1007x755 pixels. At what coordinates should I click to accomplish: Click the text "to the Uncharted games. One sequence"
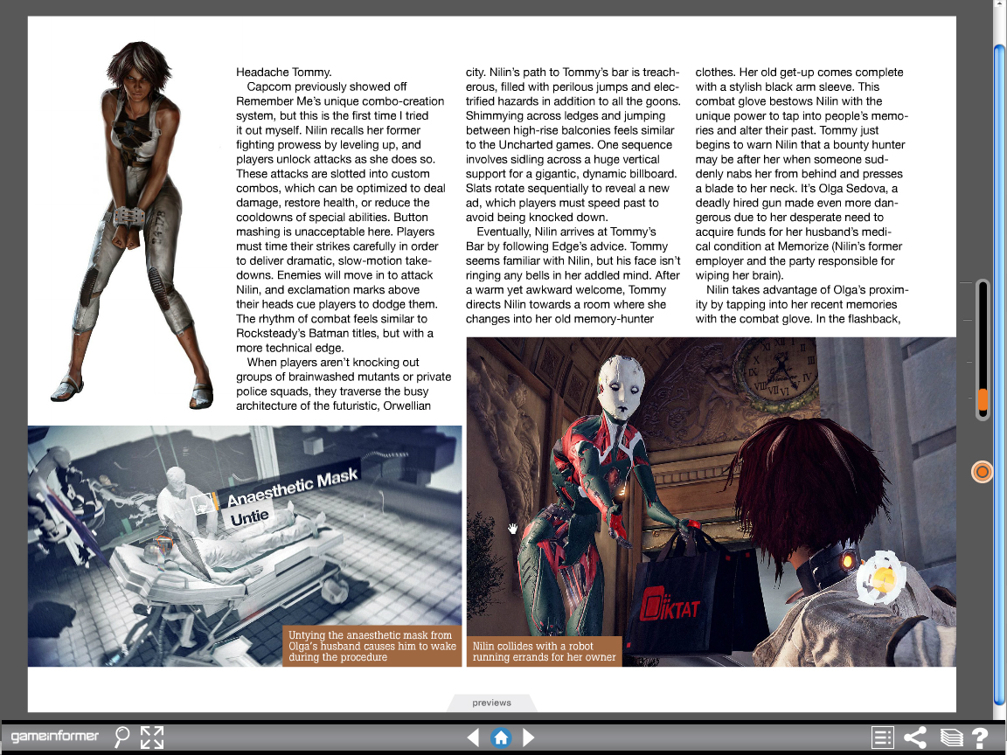(x=569, y=144)
